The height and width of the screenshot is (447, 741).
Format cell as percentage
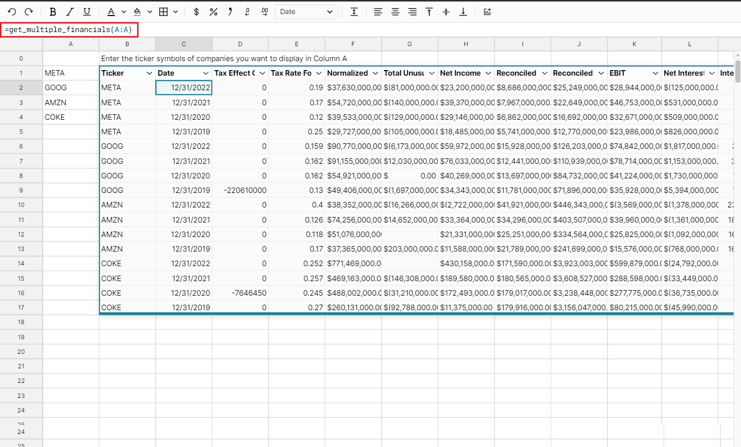213,12
